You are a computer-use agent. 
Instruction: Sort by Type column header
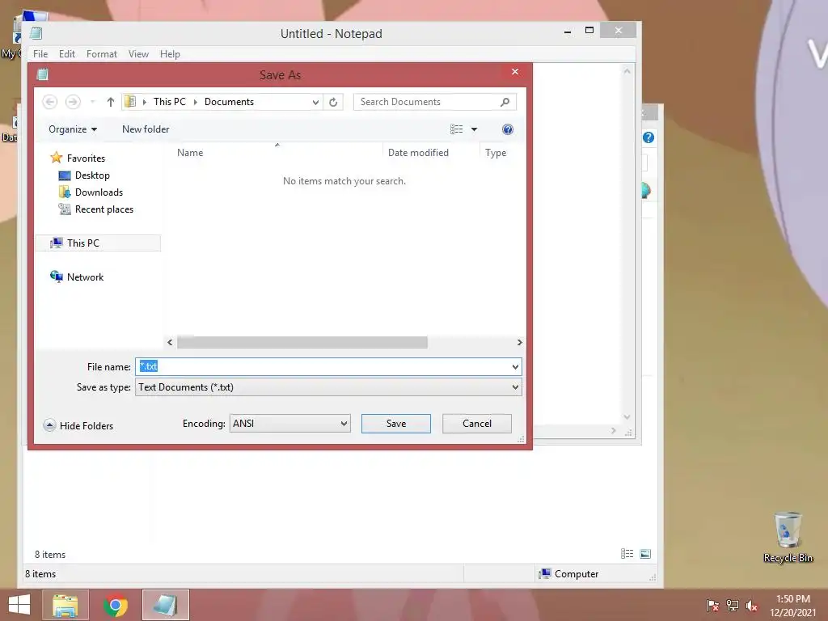point(496,153)
